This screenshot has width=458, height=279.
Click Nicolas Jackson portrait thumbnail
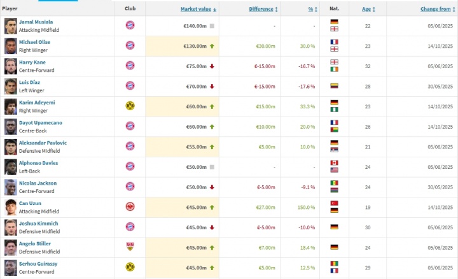pos(10,187)
